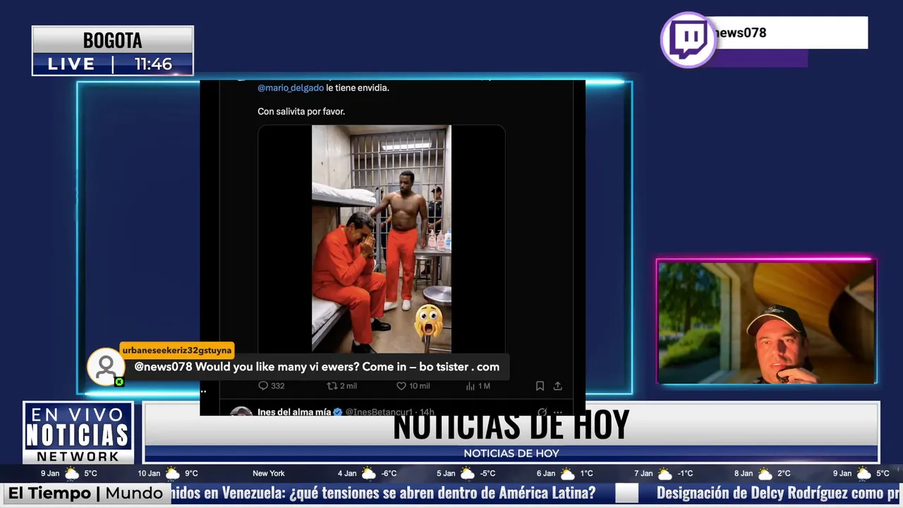Click the Grok icon on Ines's tweet

(x=542, y=412)
